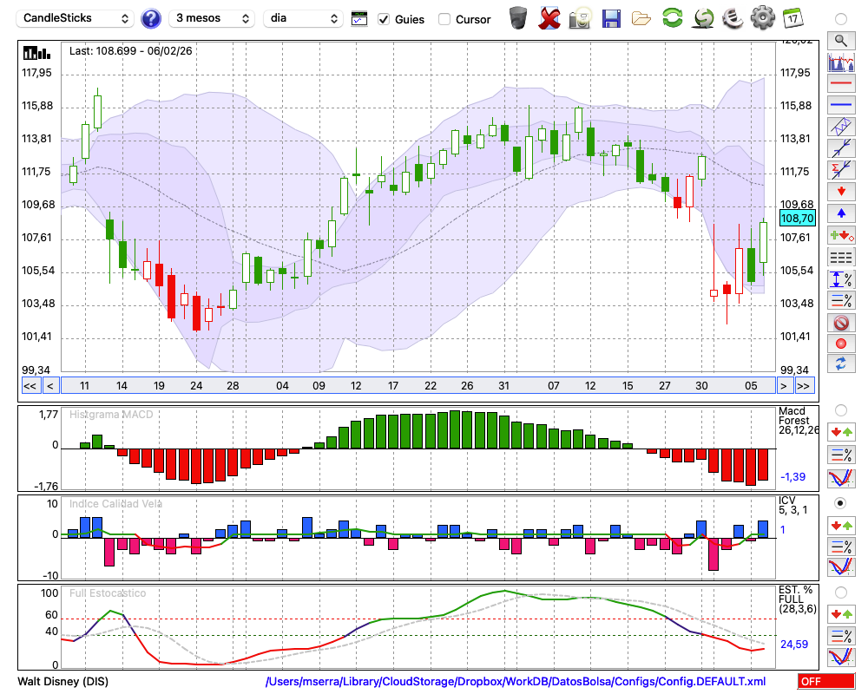Click the trash can icon in toolbar
The height and width of the screenshot is (694, 868).
coord(518,18)
